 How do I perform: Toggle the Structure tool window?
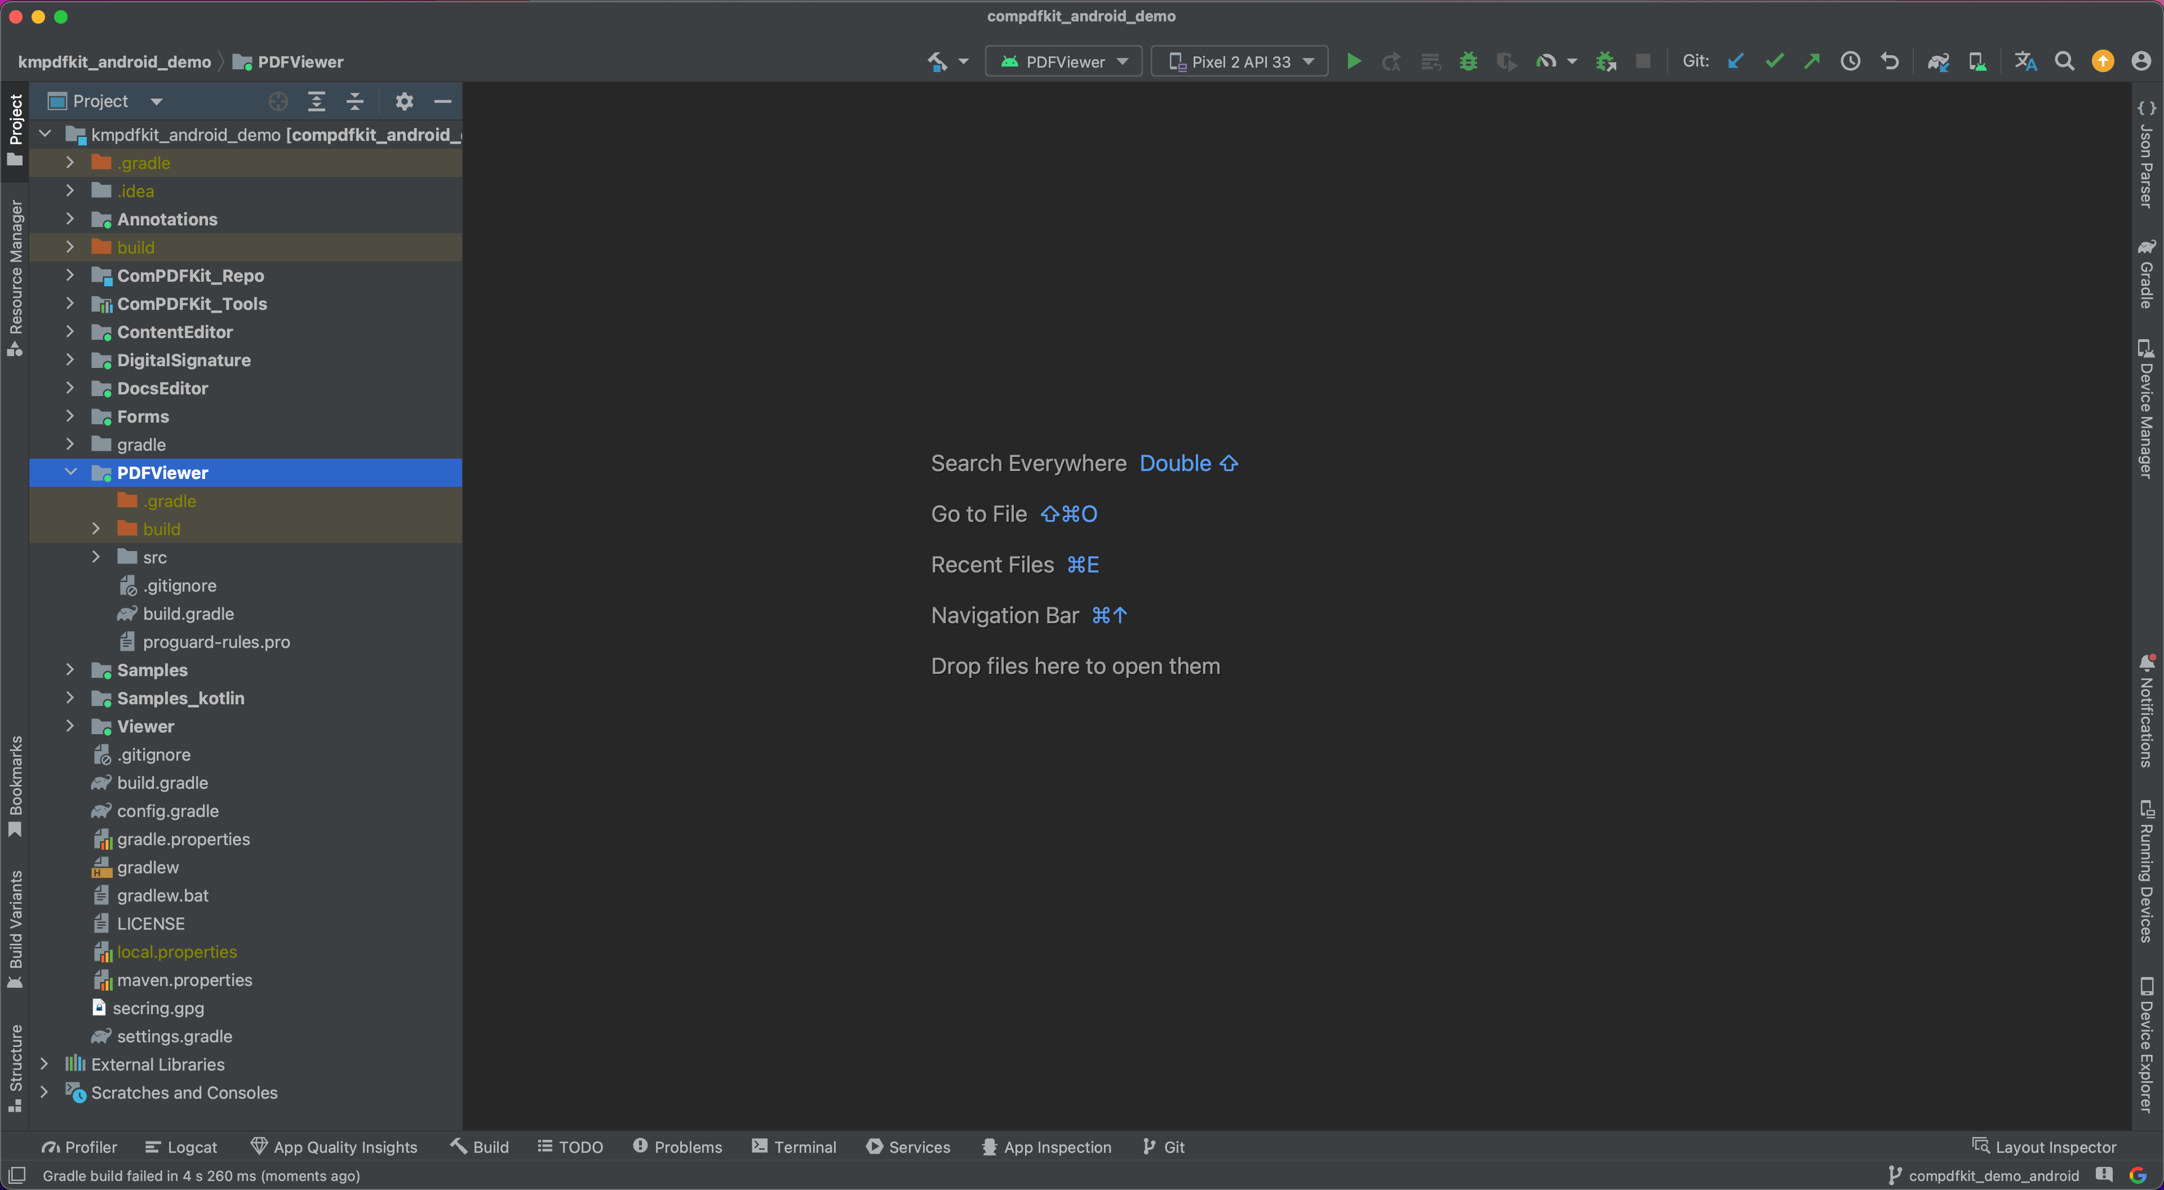tap(15, 1068)
